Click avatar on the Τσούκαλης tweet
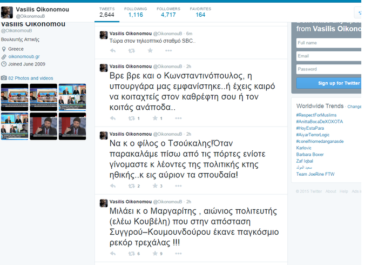 click(x=104, y=135)
